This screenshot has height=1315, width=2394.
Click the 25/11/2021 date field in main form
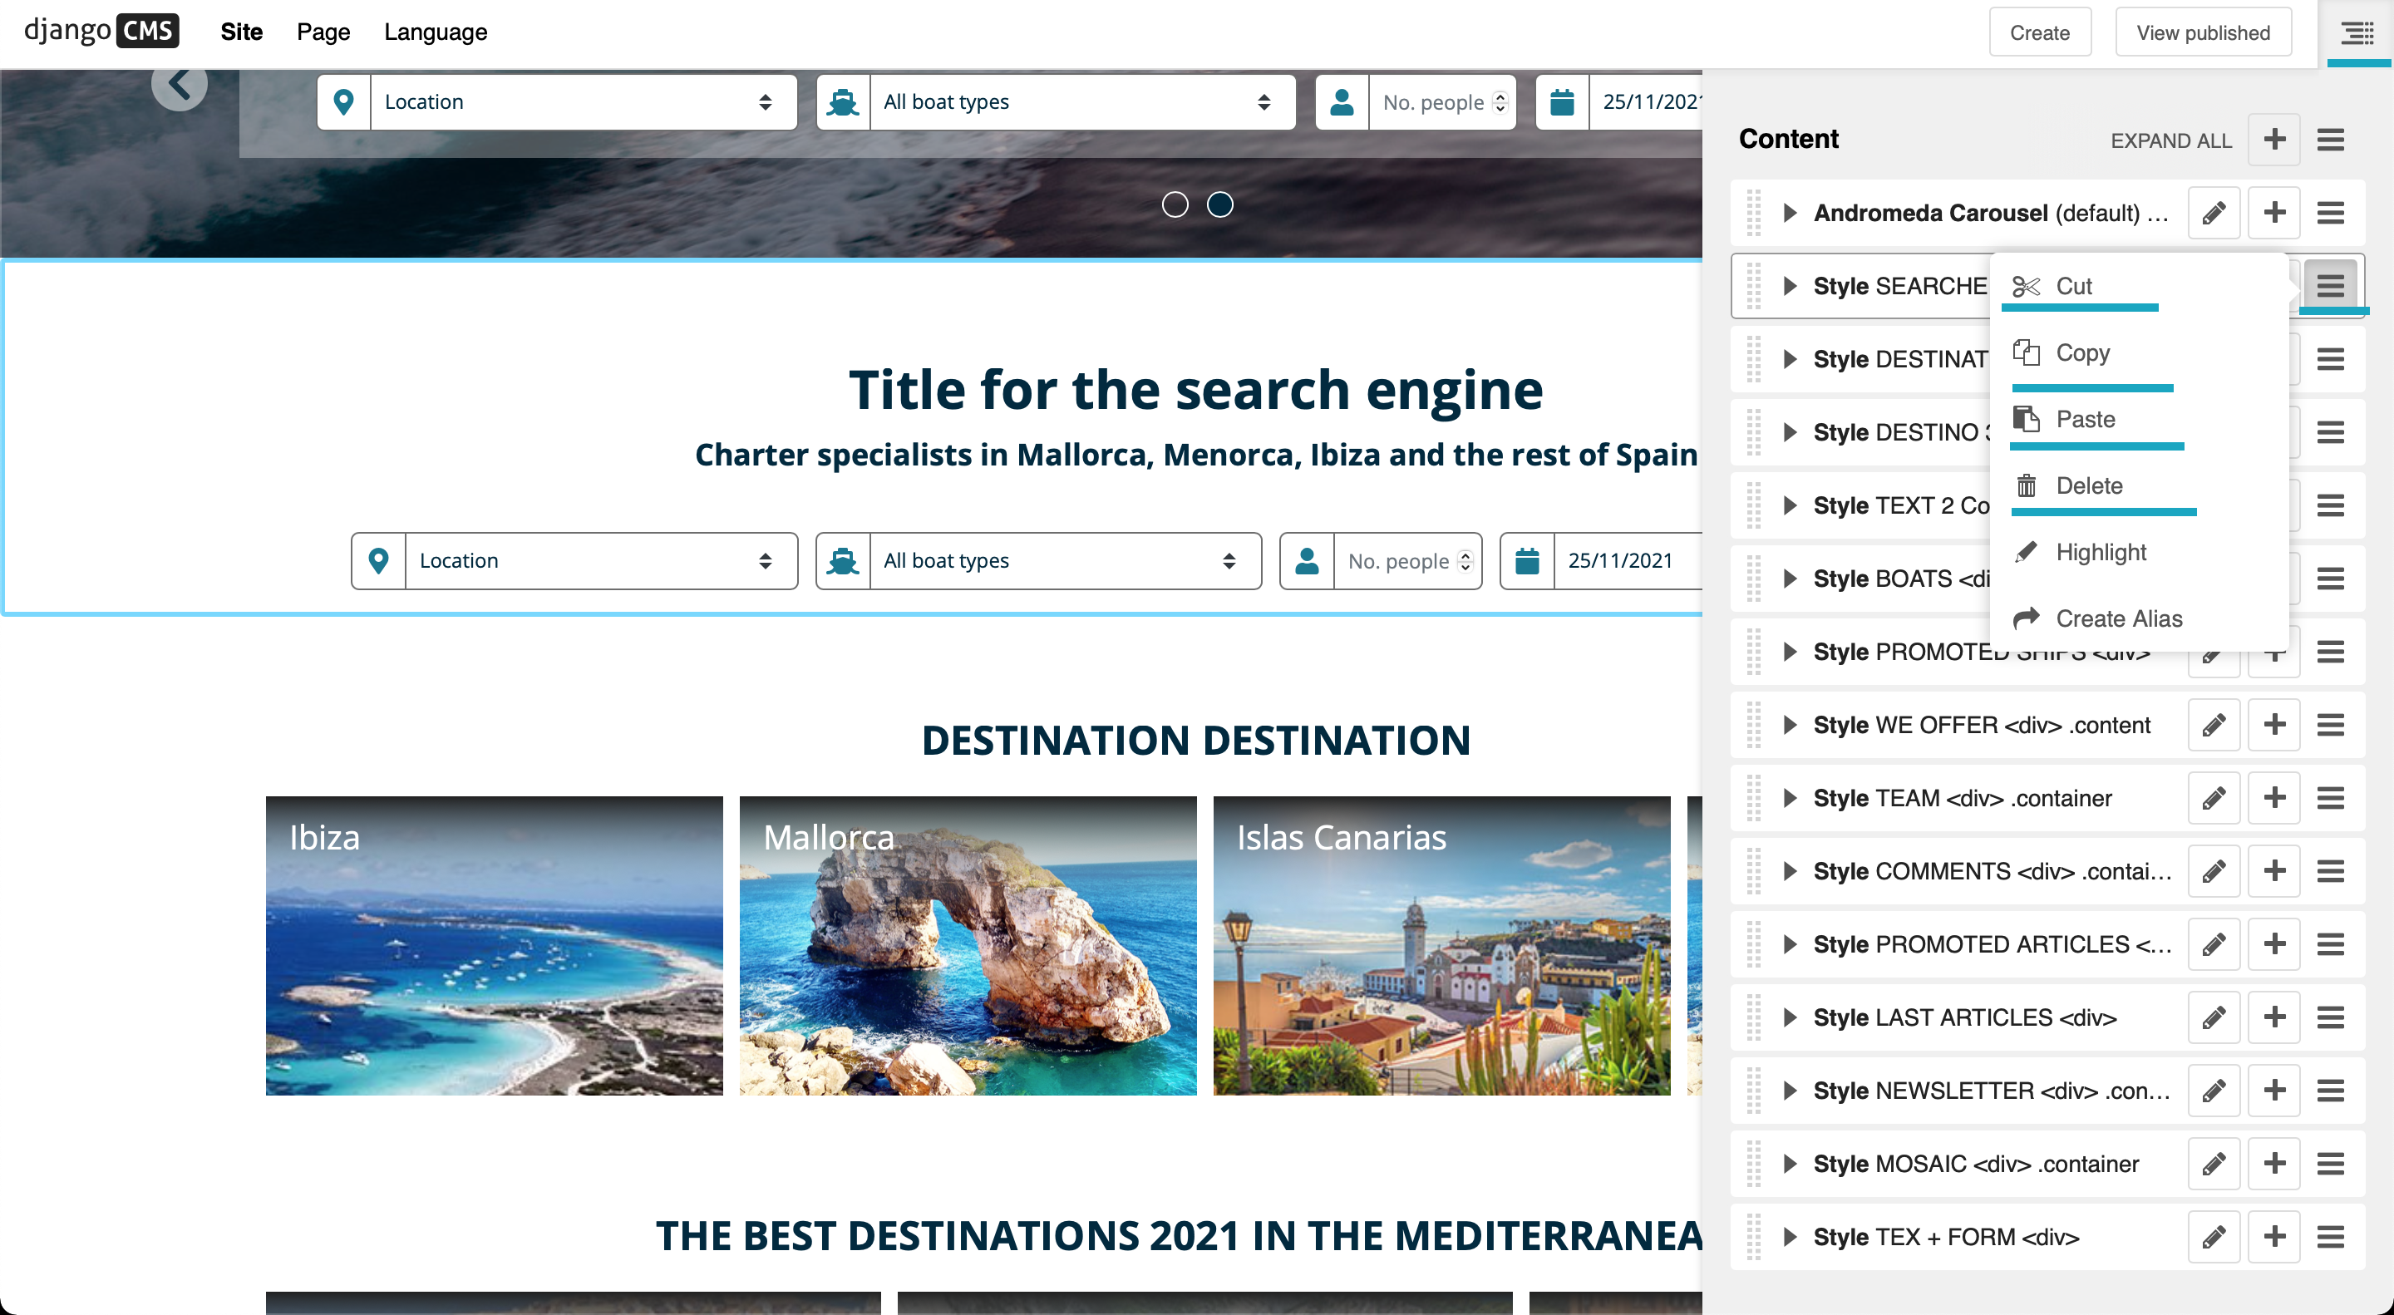pyautogui.click(x=1628, y=560)
